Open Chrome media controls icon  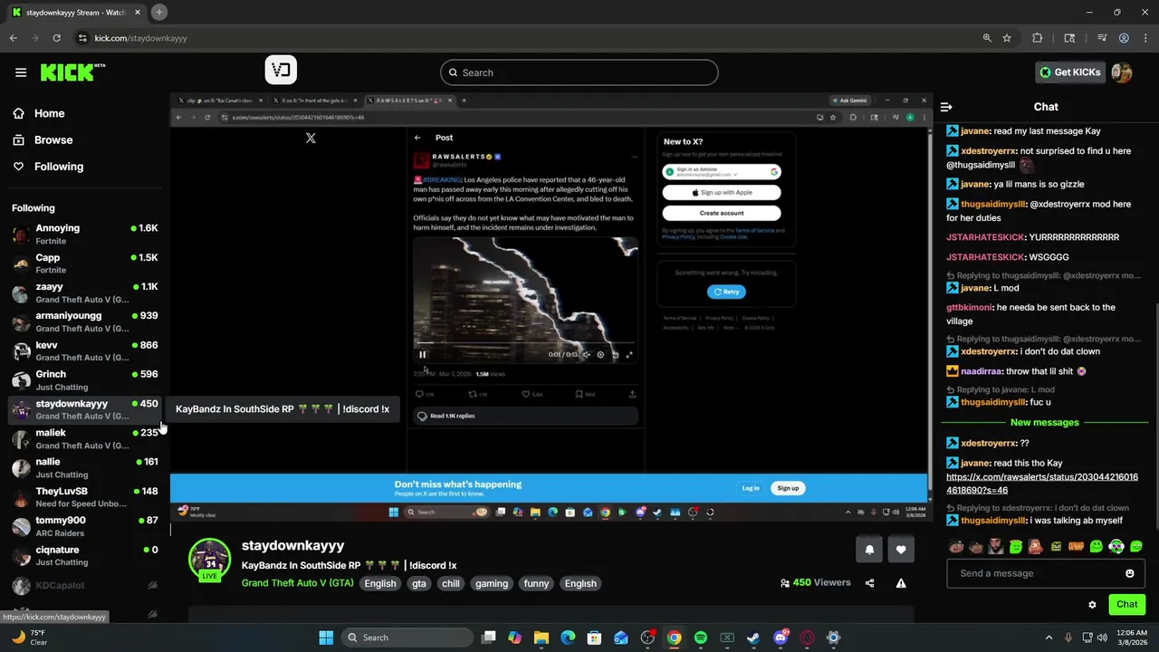(1102, 38)
